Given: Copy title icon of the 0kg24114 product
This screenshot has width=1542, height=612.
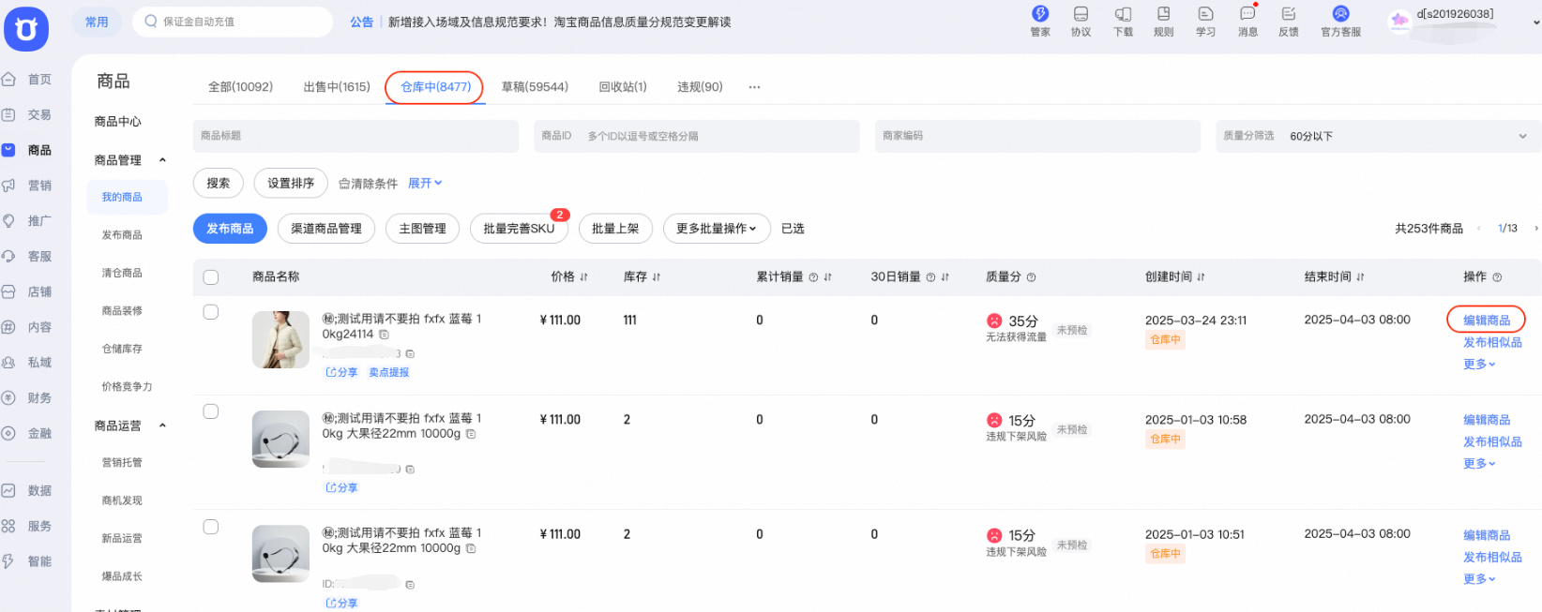Looking at the screenshot, I should (x=384, y=335).
